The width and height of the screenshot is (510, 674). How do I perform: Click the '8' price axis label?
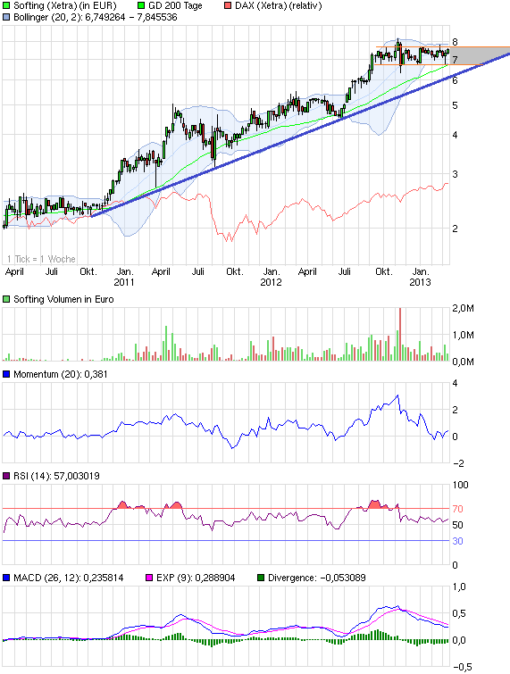tap(455, 42)
